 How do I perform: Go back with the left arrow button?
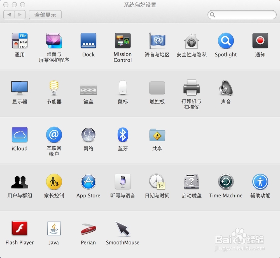9,15
